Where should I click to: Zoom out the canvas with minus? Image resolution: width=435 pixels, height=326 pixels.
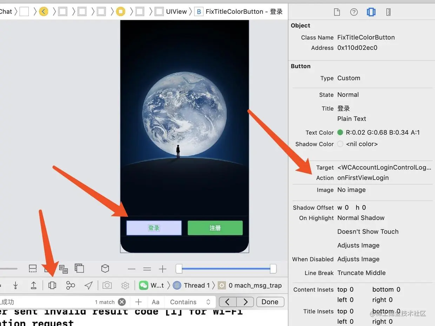pos(132,269)
